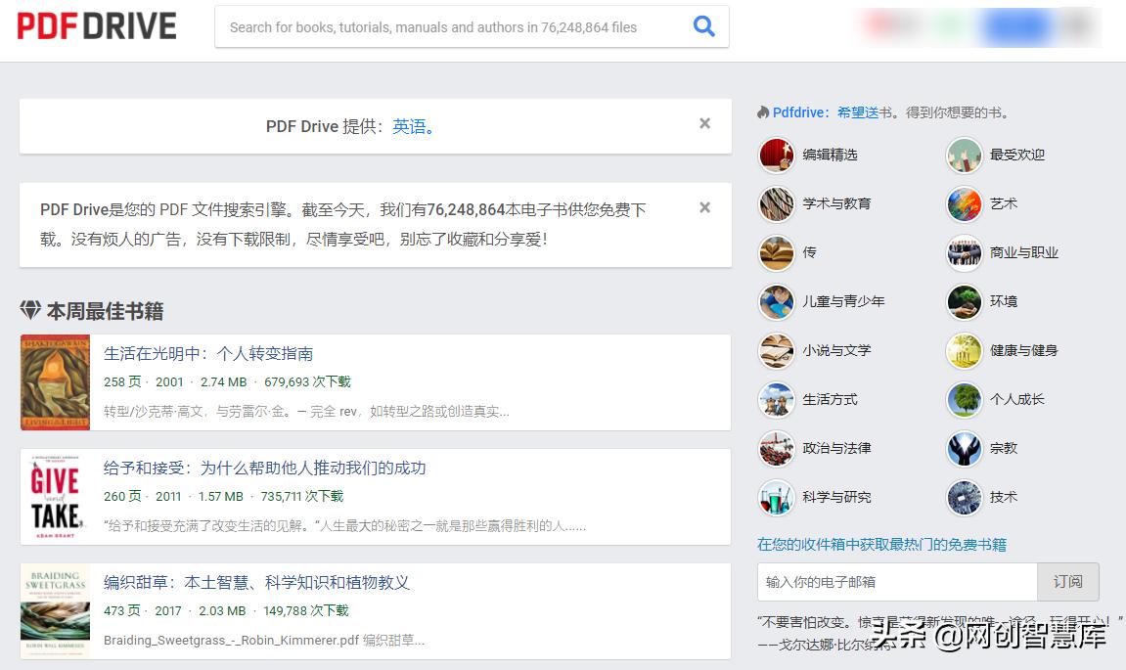Image resolution: width=1126 pixels, height=670 pixels.
Task: Open the 技术 category icon
Action: pyautogui.click(x=964, y=497)
